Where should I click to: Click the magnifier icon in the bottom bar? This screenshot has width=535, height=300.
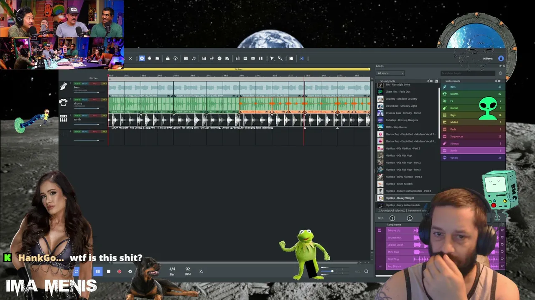pos(366,272)
